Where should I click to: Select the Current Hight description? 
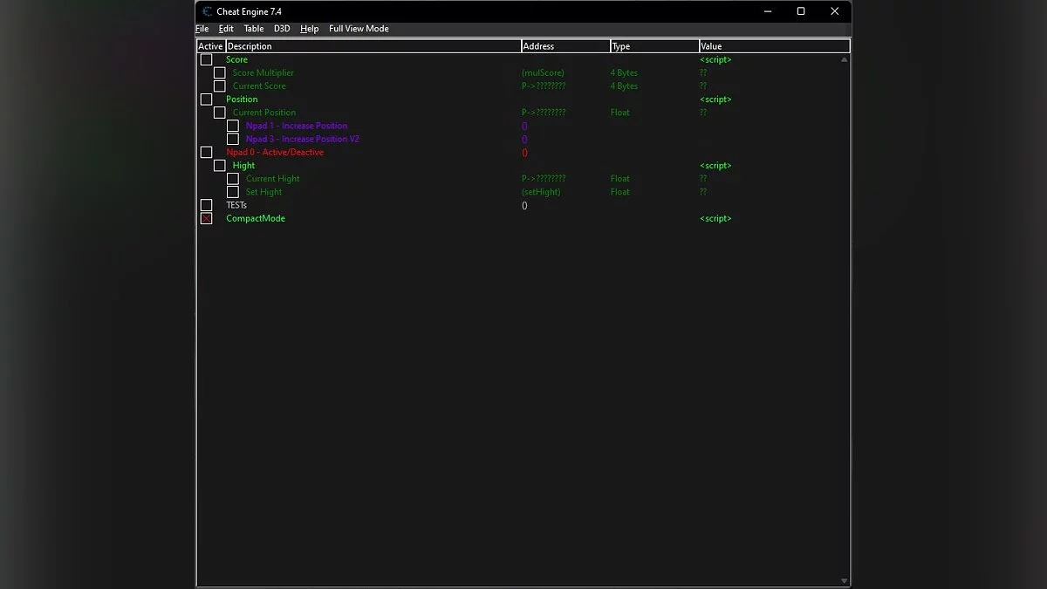click(272, 179)
